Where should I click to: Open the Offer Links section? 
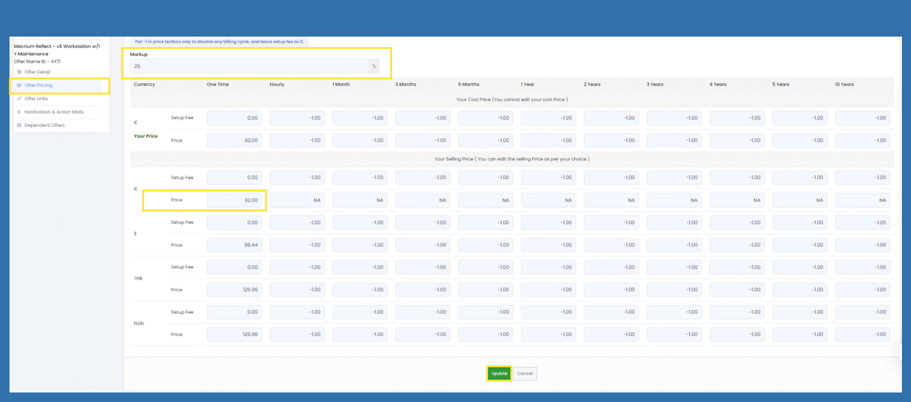(x=36, y=99)
